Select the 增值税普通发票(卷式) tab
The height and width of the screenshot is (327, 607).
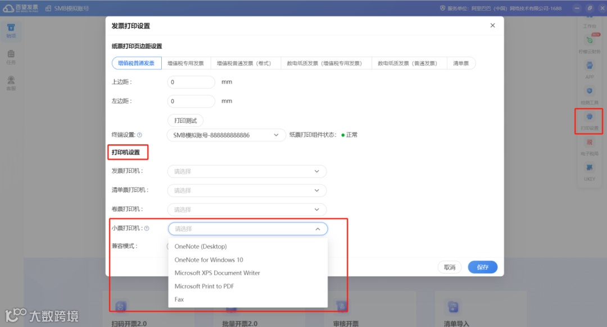point(245,63)
